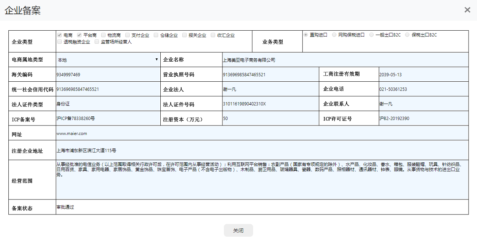Click the 业务类型 label
477x240 pixels.
click(x=273, y=42)
